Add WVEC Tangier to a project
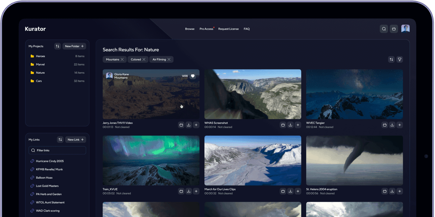 point(400,125)
